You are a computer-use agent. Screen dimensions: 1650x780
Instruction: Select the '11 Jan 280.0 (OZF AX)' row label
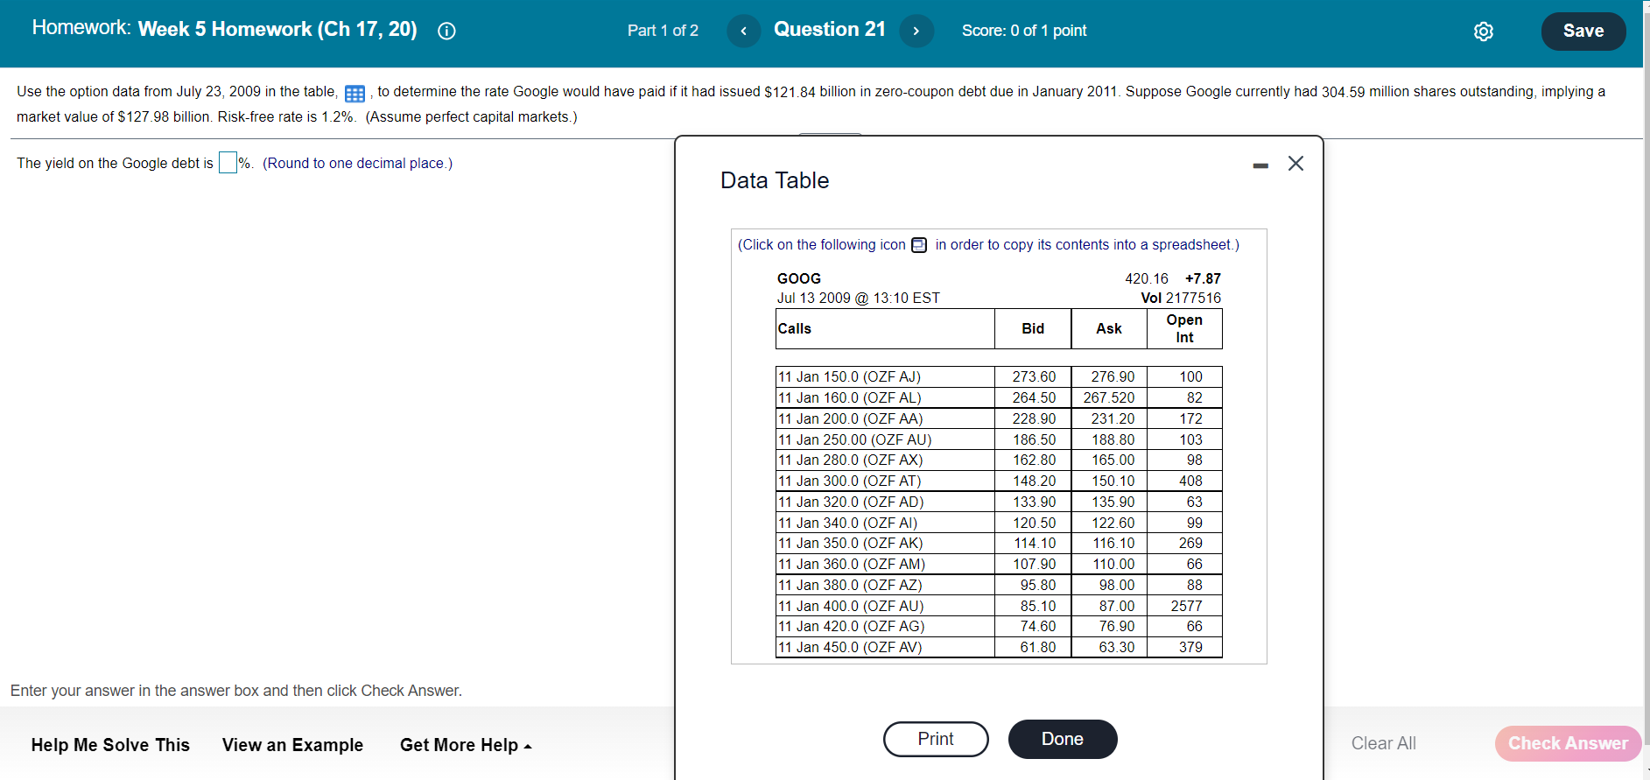850,460
